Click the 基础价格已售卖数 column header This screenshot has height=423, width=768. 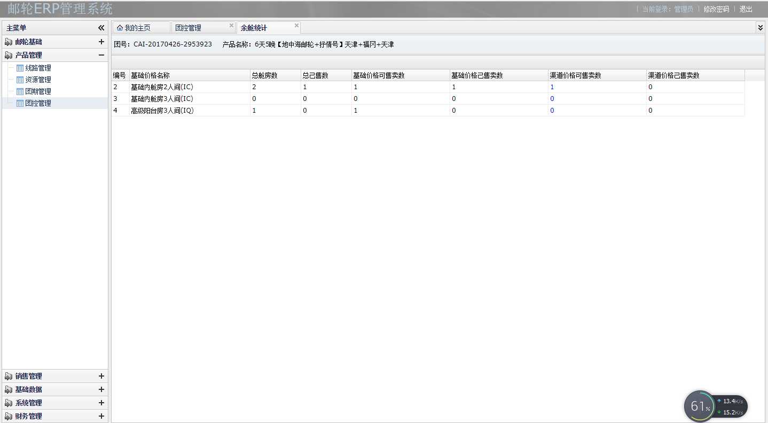click(499, 75)
